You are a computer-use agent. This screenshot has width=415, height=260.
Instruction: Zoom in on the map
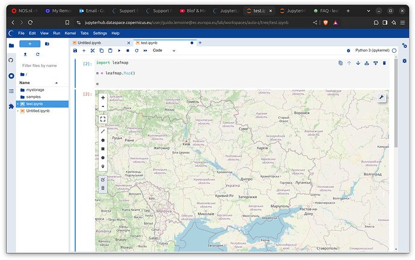[x=103, y=97]
